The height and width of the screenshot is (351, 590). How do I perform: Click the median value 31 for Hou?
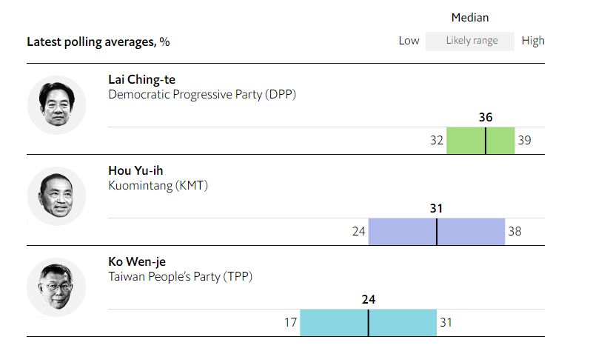437,208
